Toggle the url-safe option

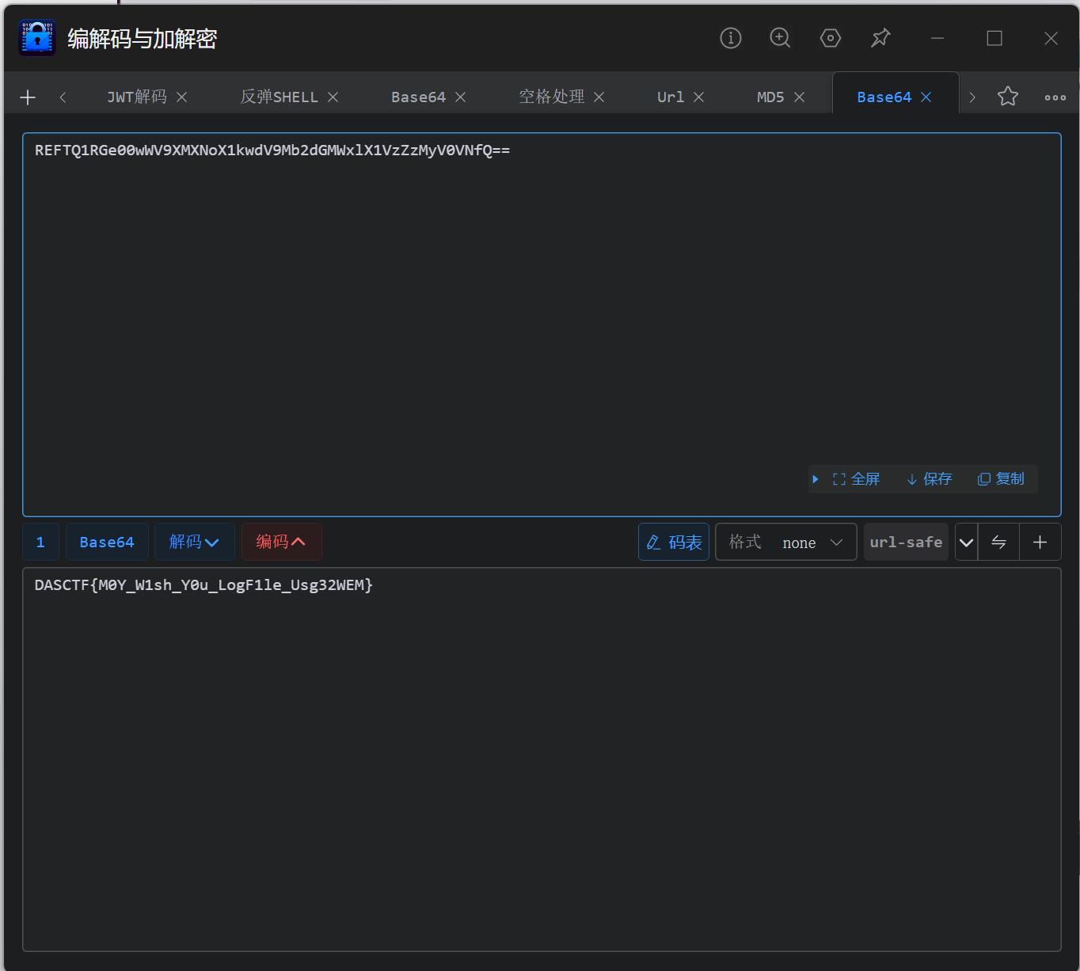(906, 542)
